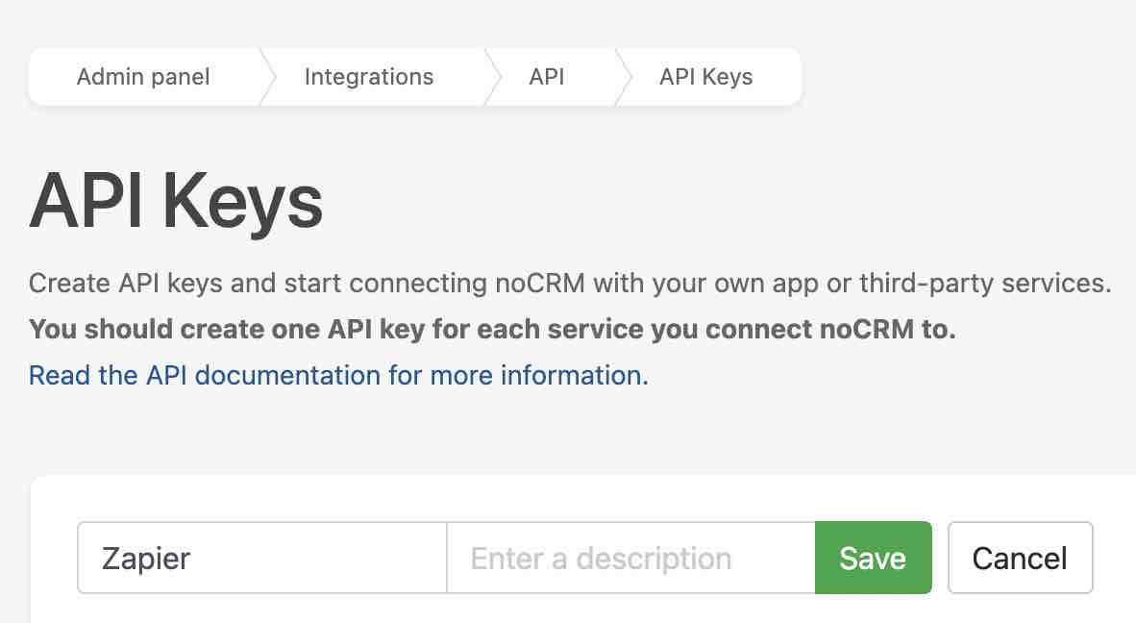Screen dimensions: 1136x623
Task: Go to the API breadcrumb entry
Action: tap(546, 76)
